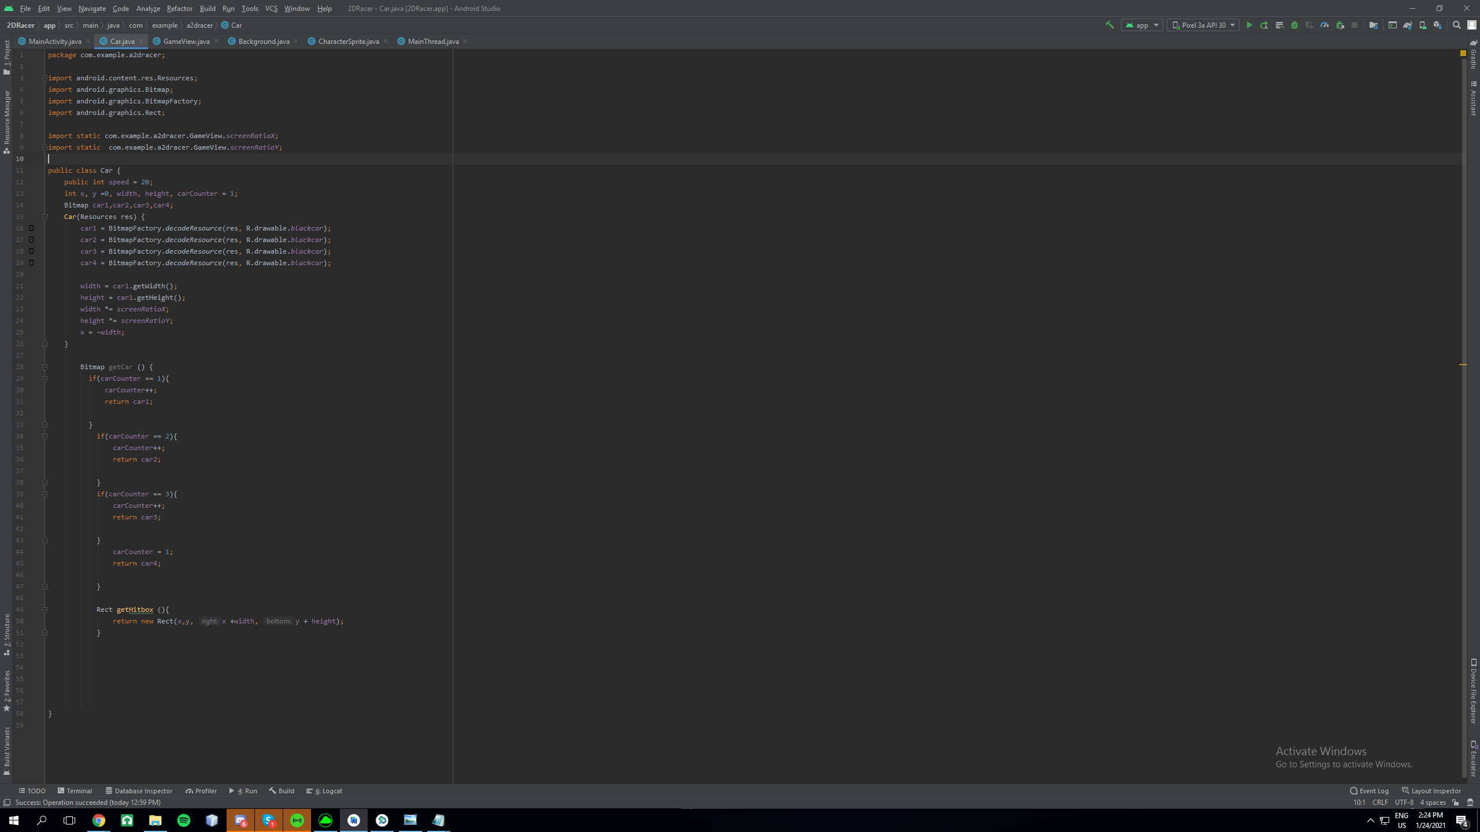Open the SDK Manager icon
Screen dimensions: 1480x832
tap(1437, 25)
